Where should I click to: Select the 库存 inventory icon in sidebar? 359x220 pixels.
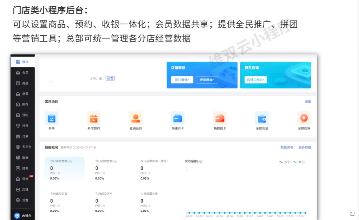coord(18,105)
